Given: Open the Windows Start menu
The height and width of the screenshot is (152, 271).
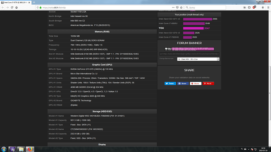Looking at the screenshot, I should pos(4,149).
